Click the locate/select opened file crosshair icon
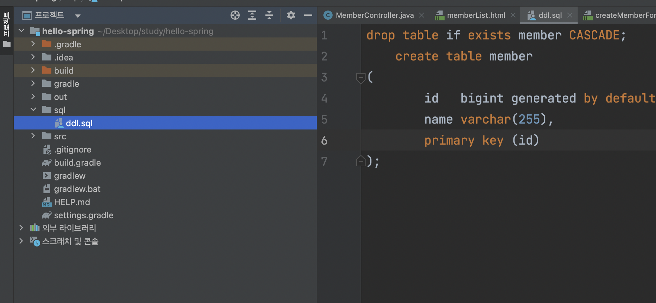The height and width of the screenshot is (303, 656). coord(235,15)
